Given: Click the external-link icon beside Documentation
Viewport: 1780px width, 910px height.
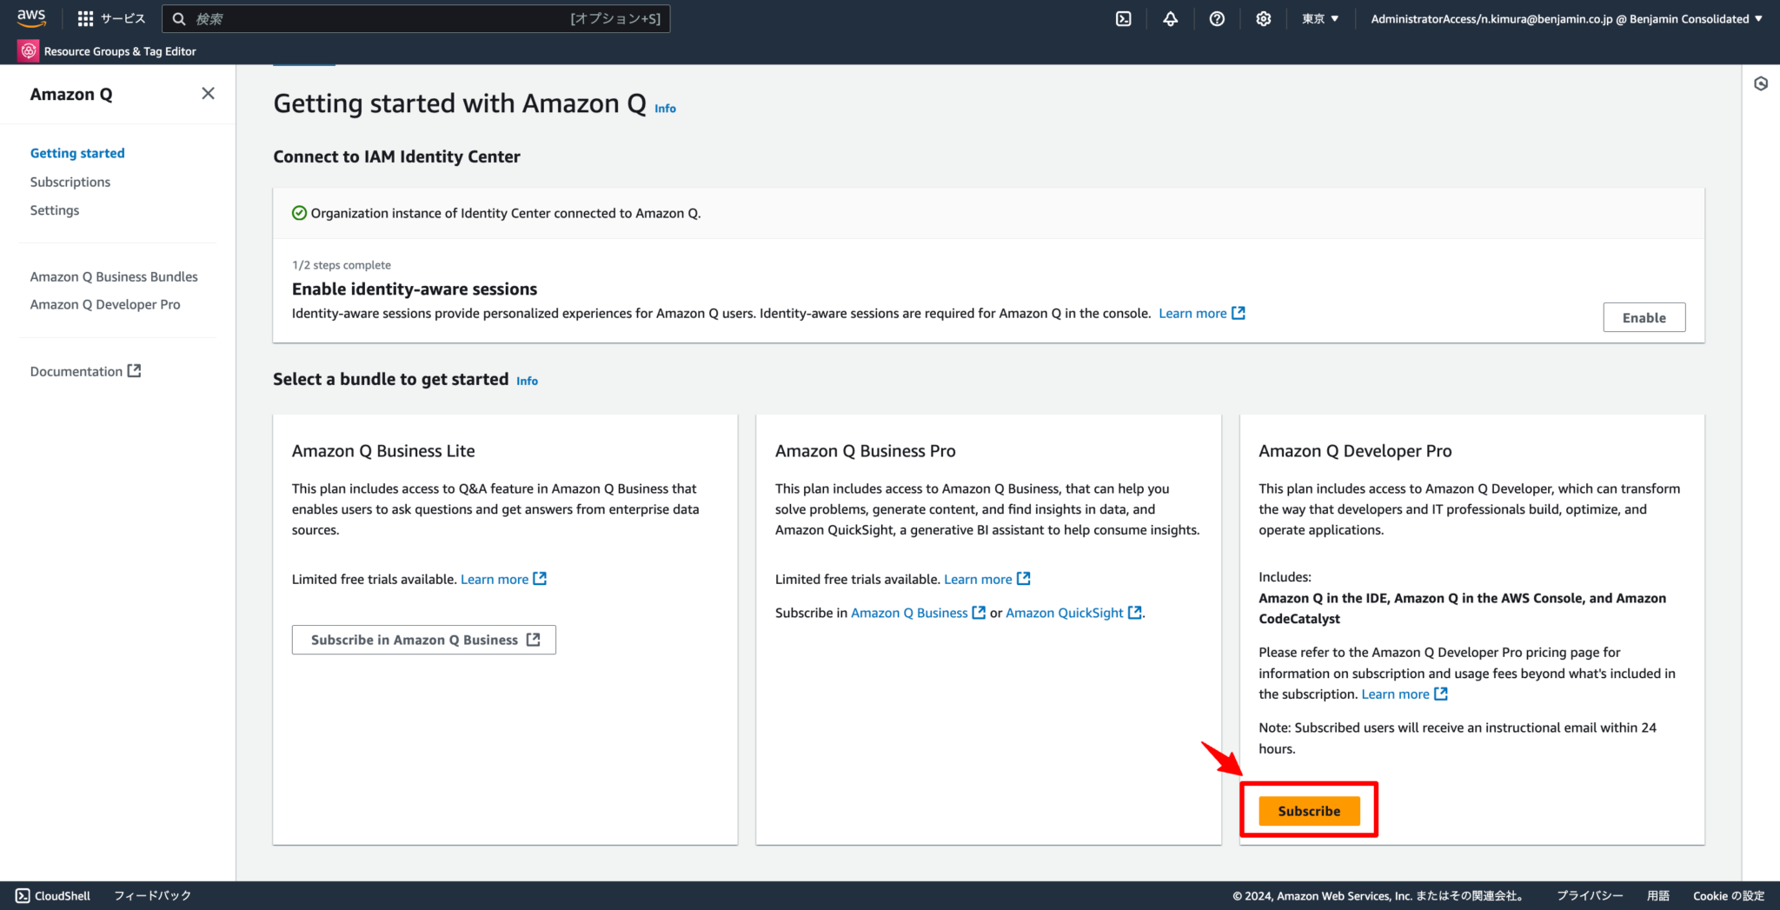Looking at the screenshot, I should [133, 370].
